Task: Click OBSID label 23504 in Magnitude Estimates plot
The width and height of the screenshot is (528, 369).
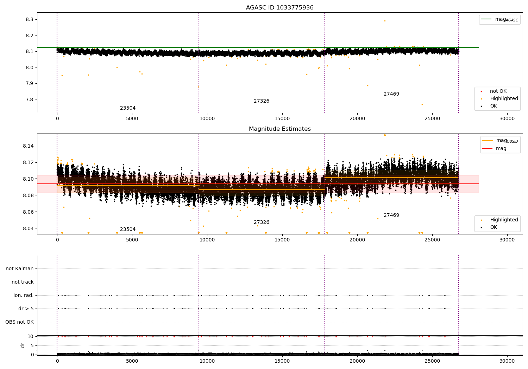Action: coord(128,229)
